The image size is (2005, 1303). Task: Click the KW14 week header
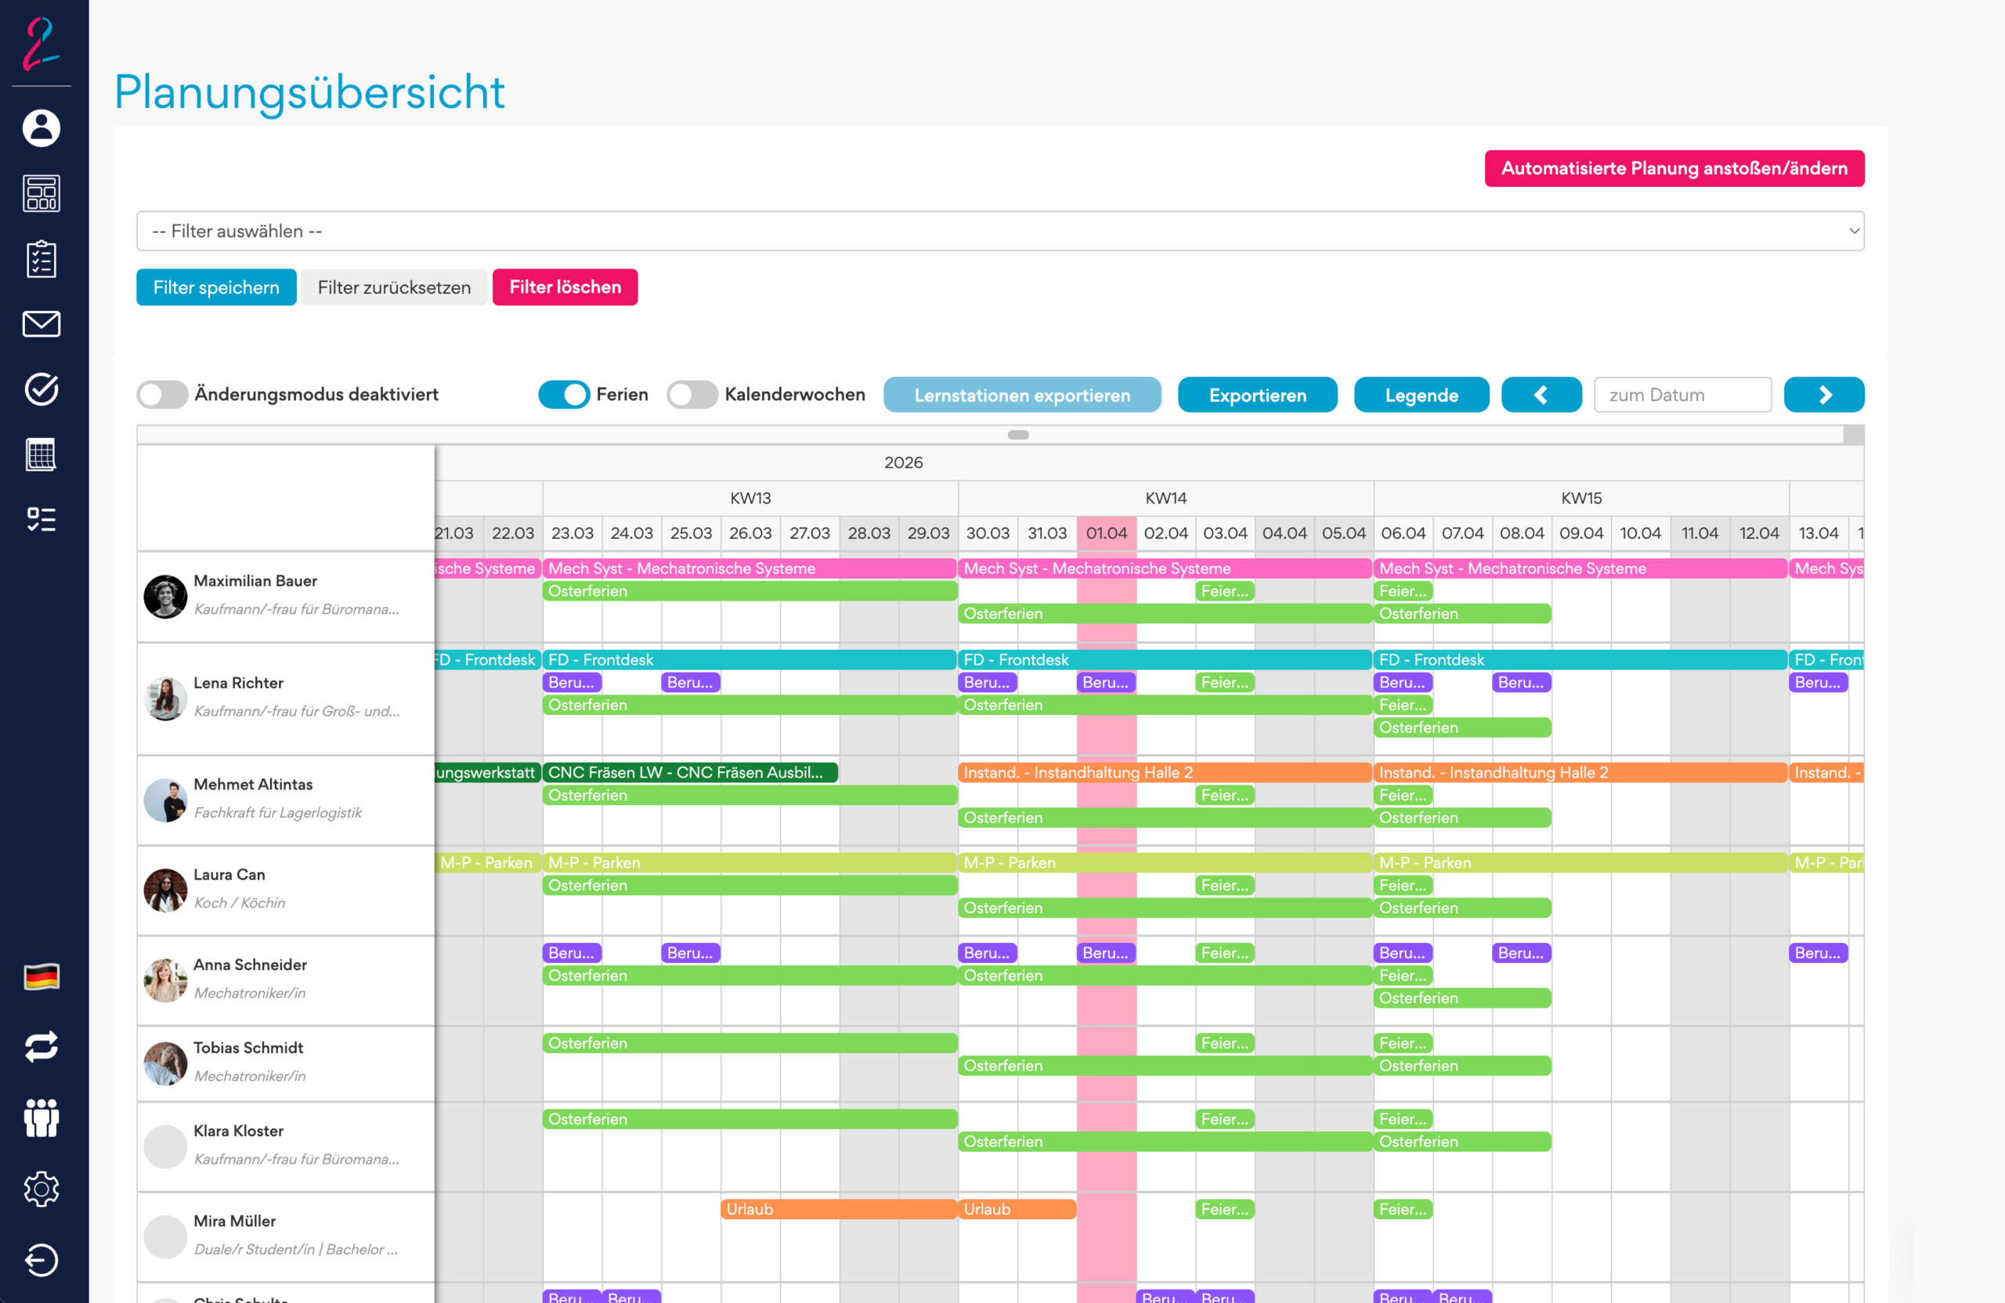[1166, 498]
